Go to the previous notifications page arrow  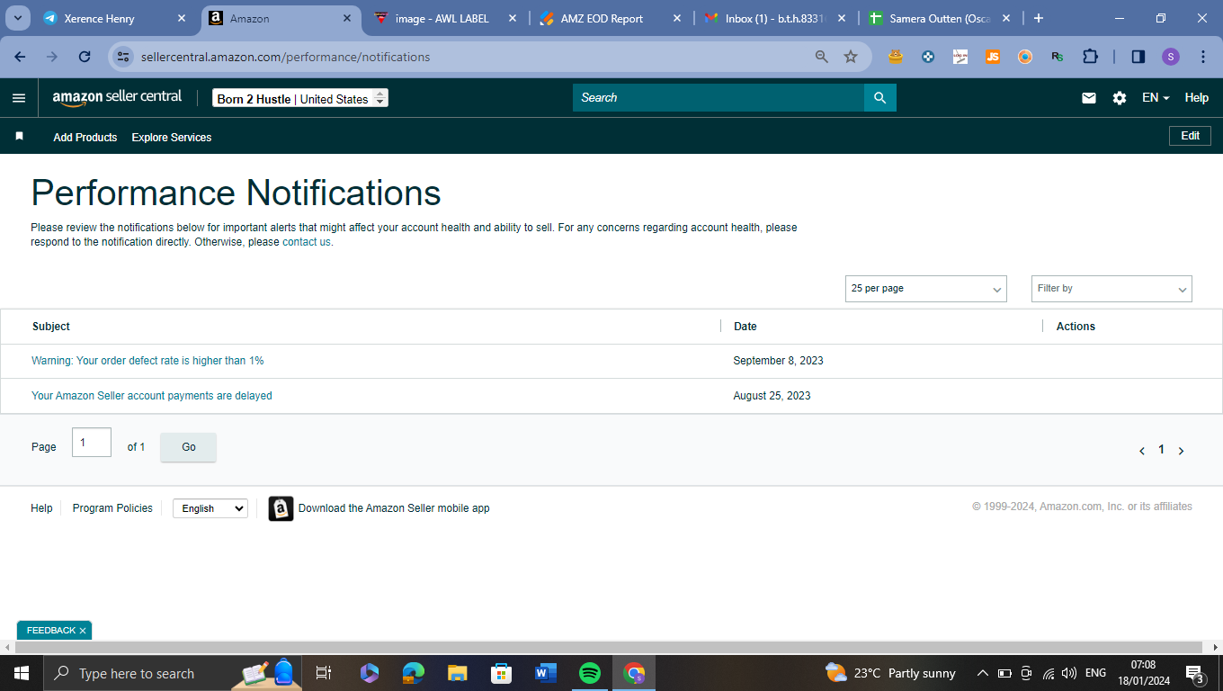1142,451
